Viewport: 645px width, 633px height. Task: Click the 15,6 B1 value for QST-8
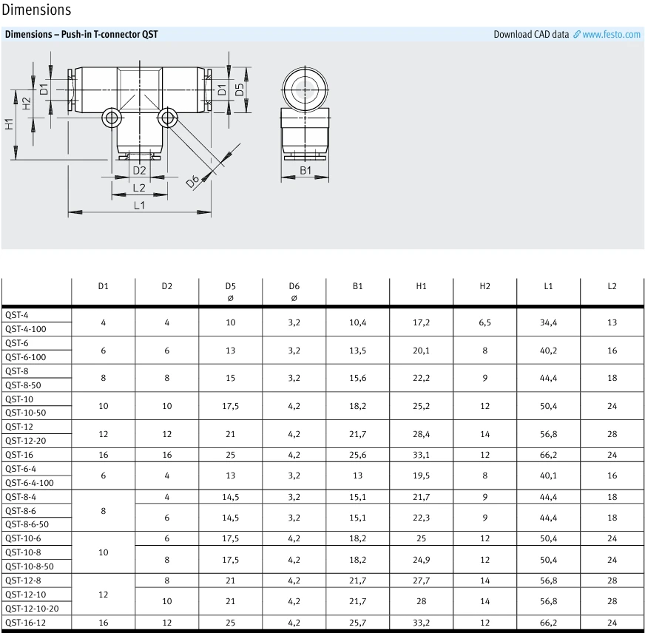click(x=357, y=378)
